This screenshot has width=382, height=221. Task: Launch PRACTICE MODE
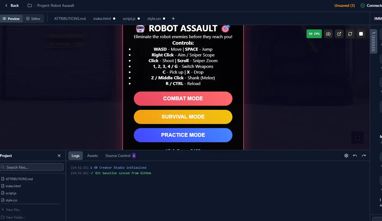coord(183,135)
